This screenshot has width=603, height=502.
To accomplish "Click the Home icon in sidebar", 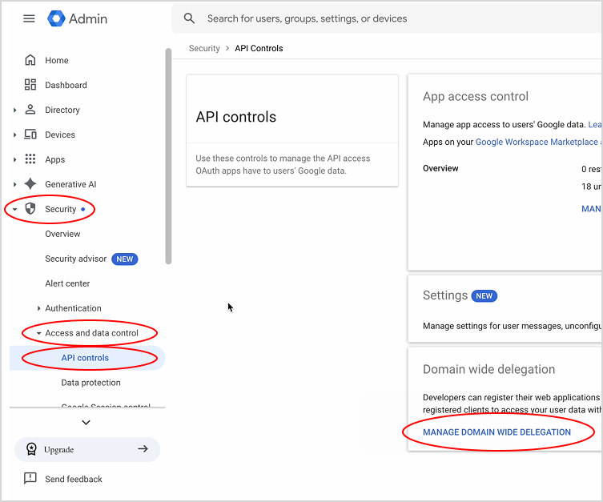I will click(x=30, y=60).
